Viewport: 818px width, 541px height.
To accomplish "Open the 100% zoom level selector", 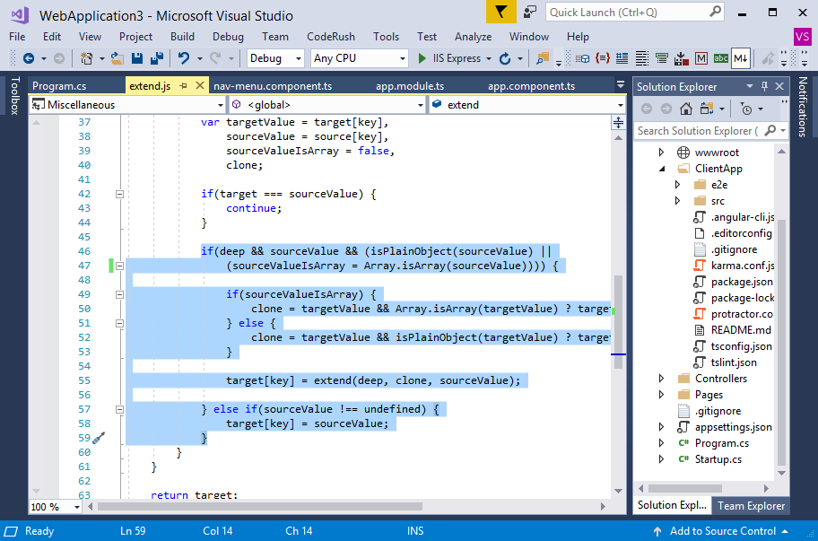I will 53,506.
